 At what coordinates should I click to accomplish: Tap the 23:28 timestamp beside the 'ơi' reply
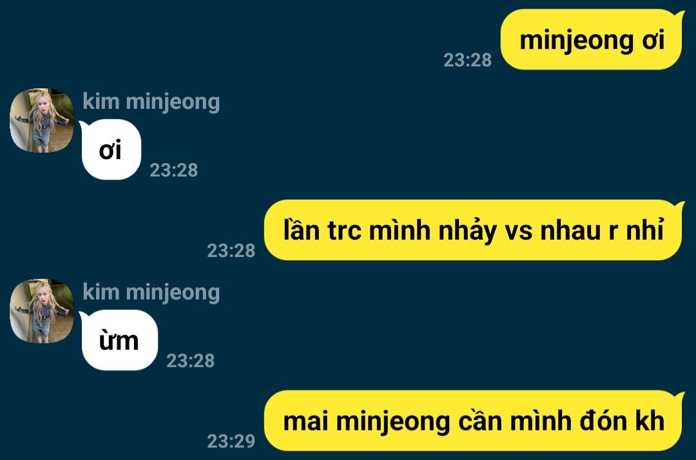point(173,170)
